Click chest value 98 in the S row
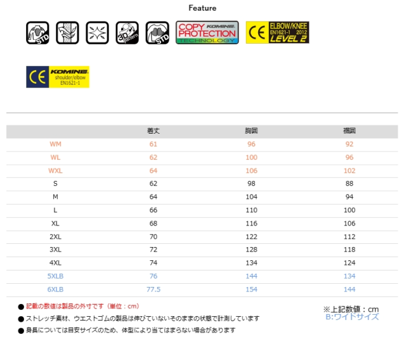This screenshot has height=337, width=406. (251, 184)
